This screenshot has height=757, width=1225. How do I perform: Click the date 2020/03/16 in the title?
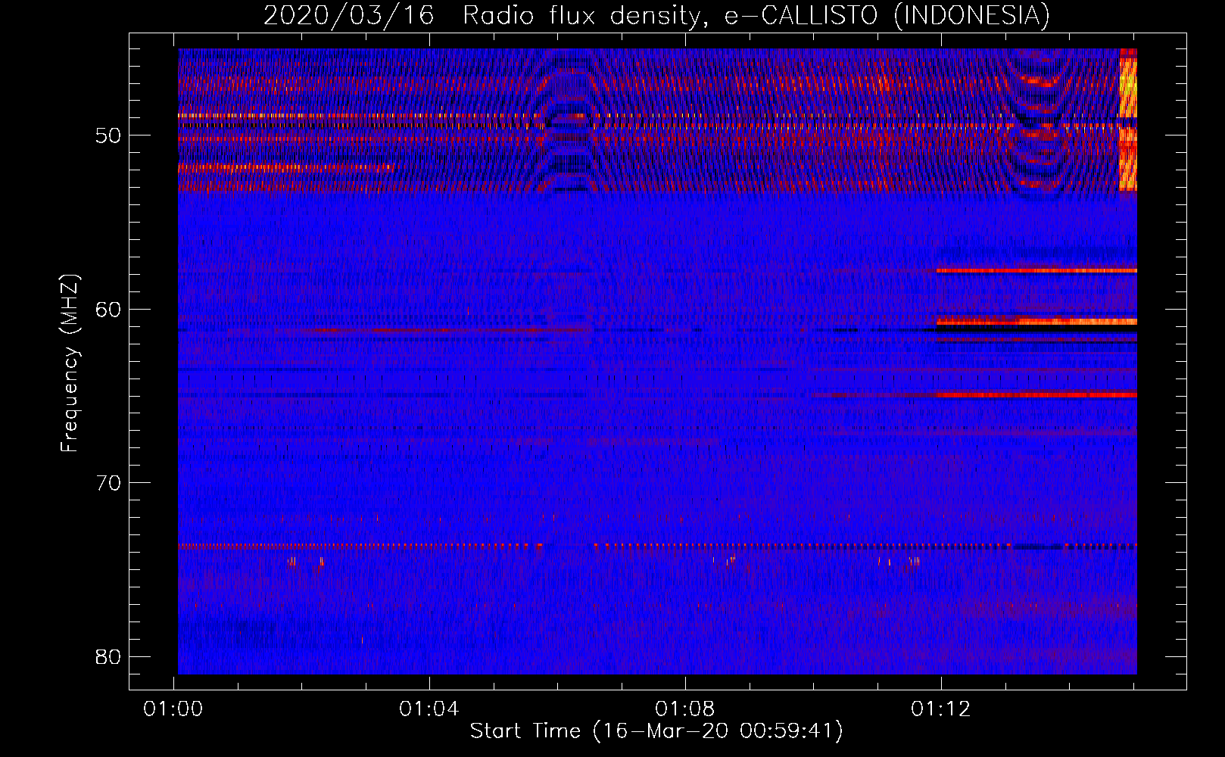349,15
